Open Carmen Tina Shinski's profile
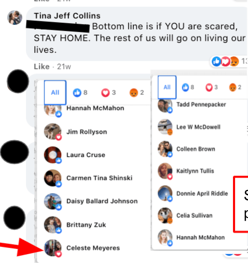248x263 pixels. pos(100,178)
